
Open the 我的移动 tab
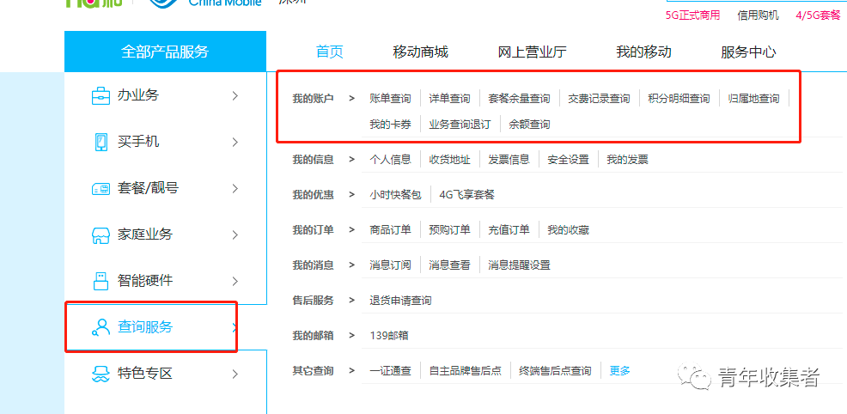click(x=644, y=52)
